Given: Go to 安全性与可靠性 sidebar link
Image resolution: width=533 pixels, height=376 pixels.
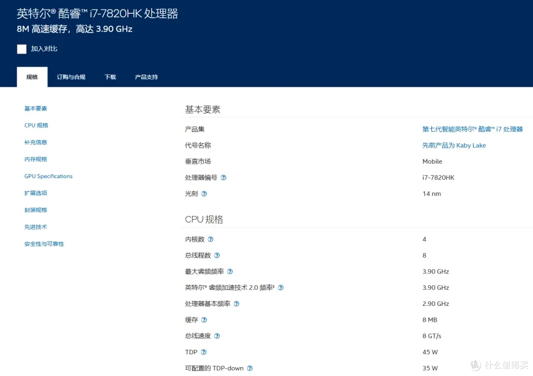Looking at the screenshot, I should coord(44,244).
